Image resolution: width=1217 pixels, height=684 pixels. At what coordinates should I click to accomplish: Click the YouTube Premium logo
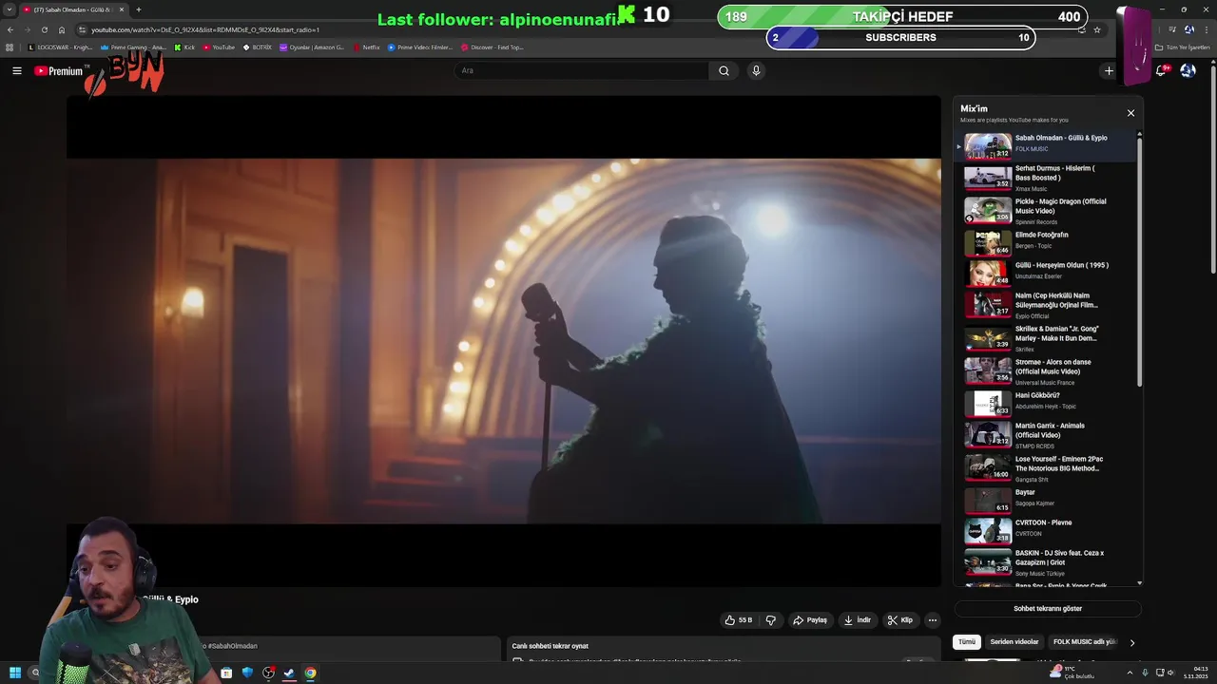[x=59, y=71]
